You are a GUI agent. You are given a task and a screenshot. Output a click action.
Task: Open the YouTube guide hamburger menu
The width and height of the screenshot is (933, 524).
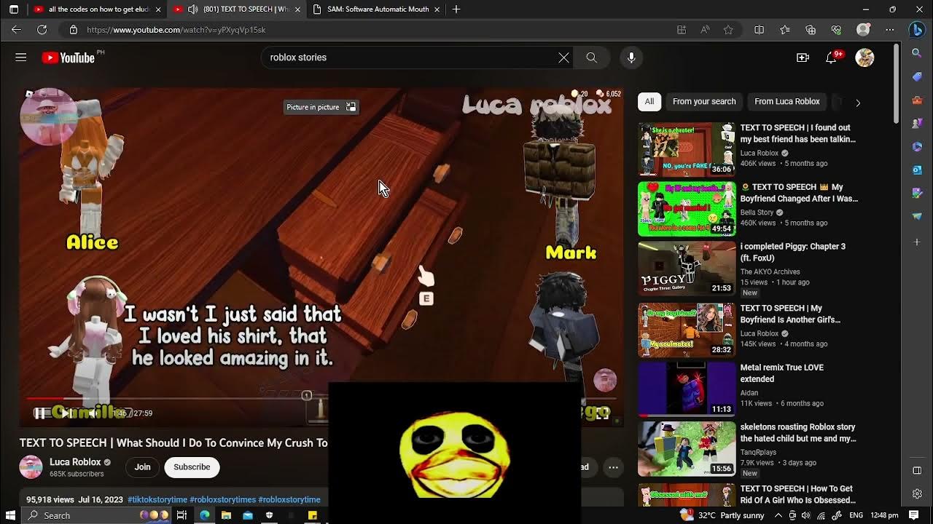click(x=21, y=57)
